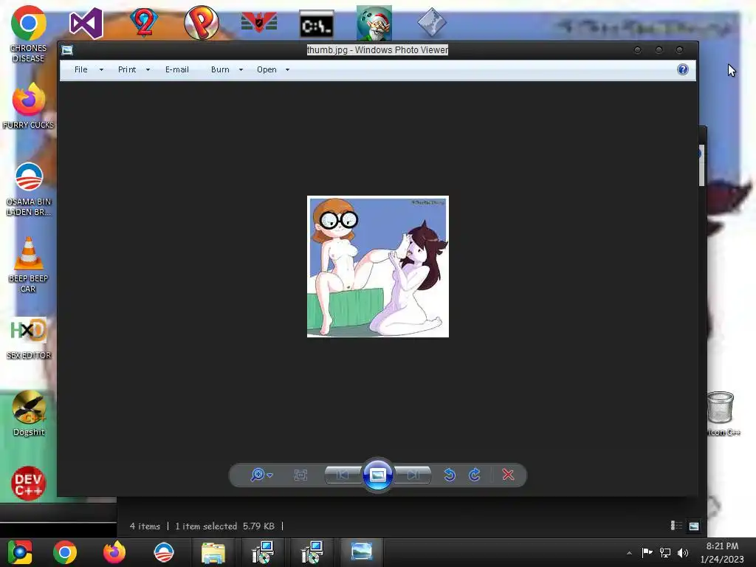
Task: Open the red number 2 desktop icon
Action: (144, 23)
